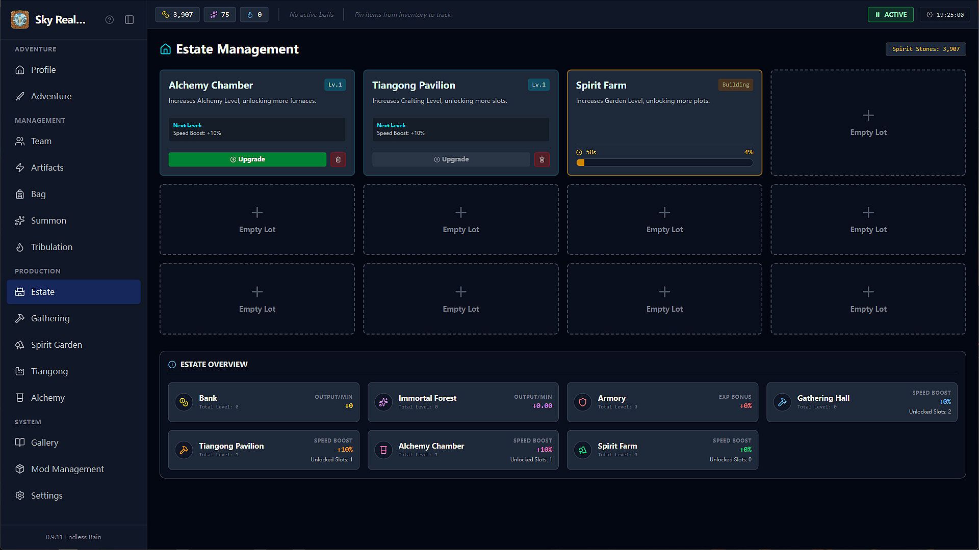Click the Spirit Farm building progress bar
This screenshot has width=979, height=550.
click(x=664, y=162)
